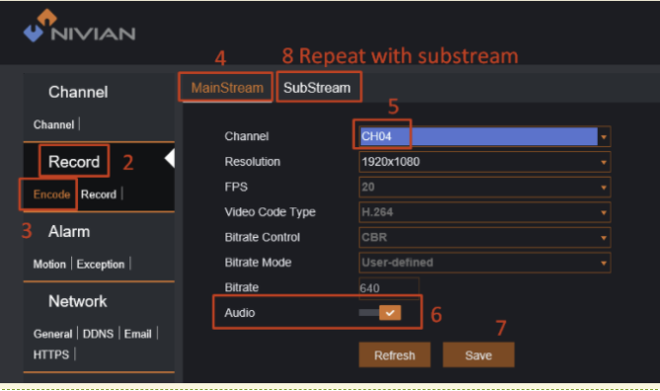Select the MainStream tab

[227, 88]
